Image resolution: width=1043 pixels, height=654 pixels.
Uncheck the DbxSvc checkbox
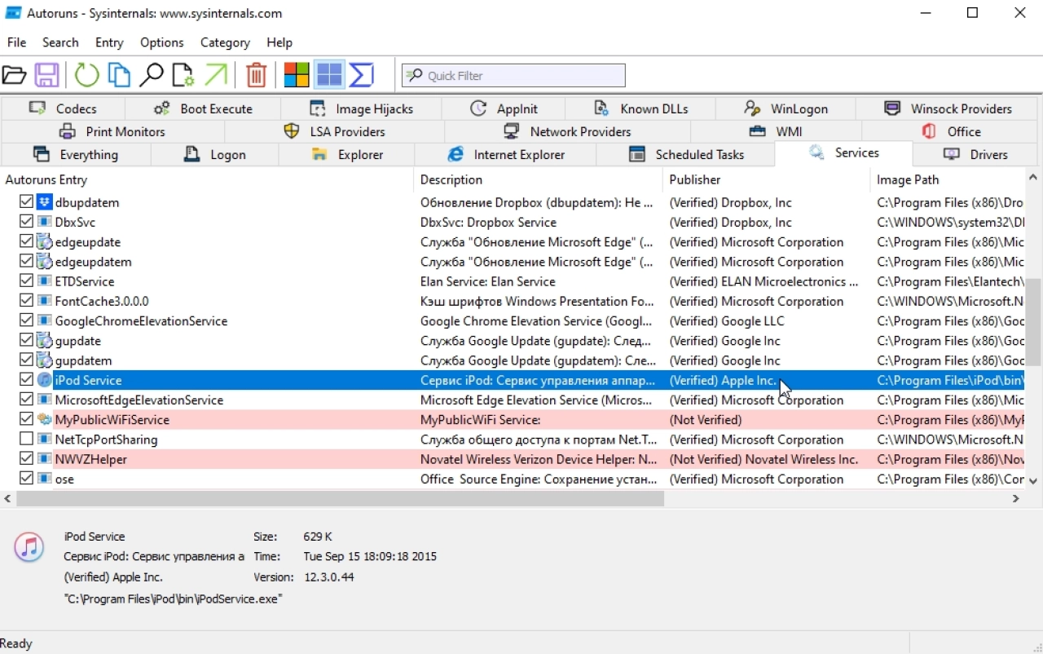(x=26, y=222)
